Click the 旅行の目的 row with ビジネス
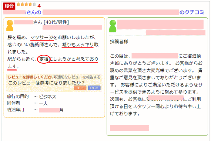The height and width of the screenshot is (141, 211). 31,97
